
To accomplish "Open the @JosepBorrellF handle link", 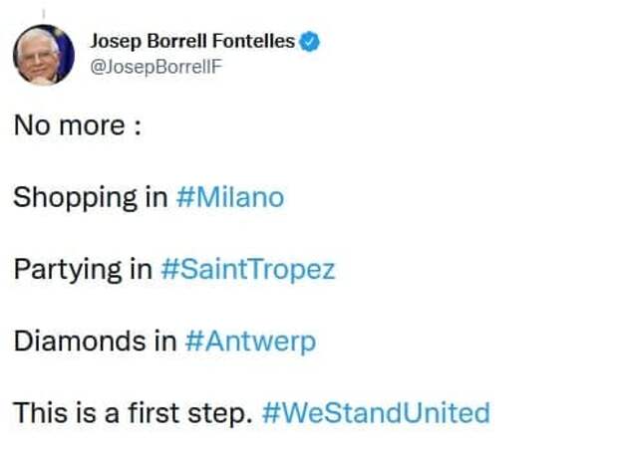I will [156, 68].
